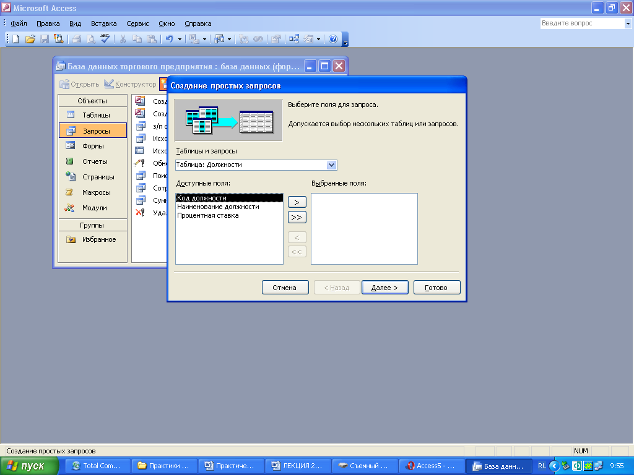
Task: Click the Analyze toolbar icon
Action: tap(219, 39)
